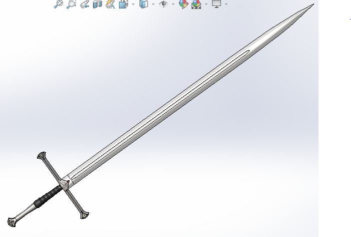Click the Zoom to Fit icon
This screenshot has width=351, height=237.
coord(58,4)
